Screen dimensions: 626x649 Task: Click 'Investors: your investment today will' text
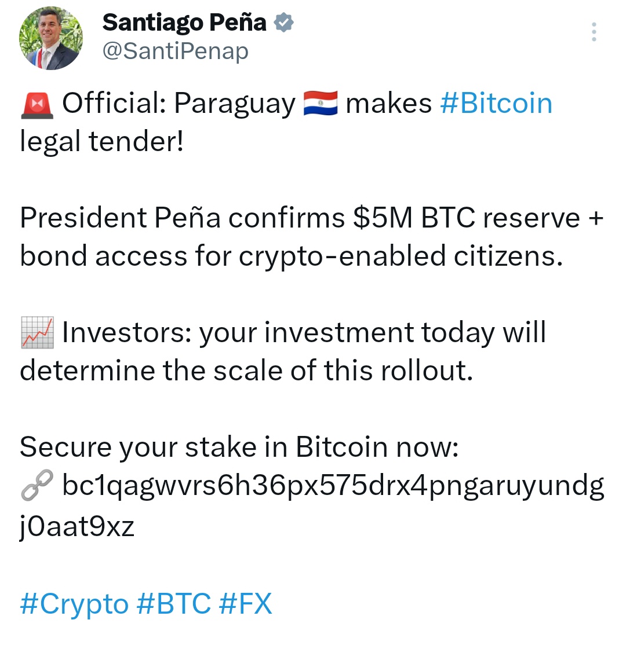coord(304,333)
